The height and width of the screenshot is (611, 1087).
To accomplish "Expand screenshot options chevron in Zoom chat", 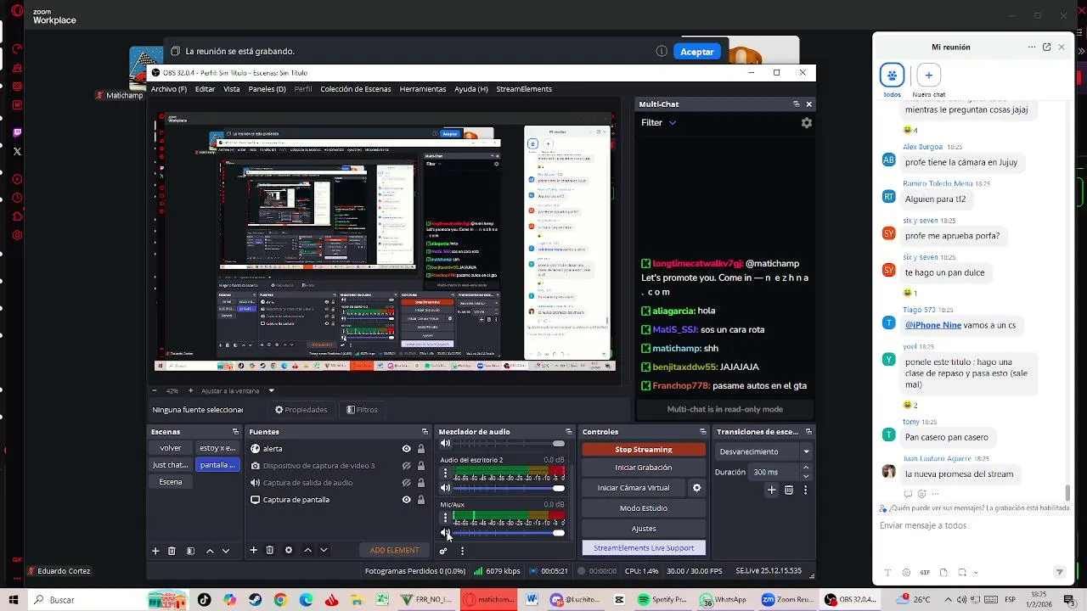I will click(975, 573).
